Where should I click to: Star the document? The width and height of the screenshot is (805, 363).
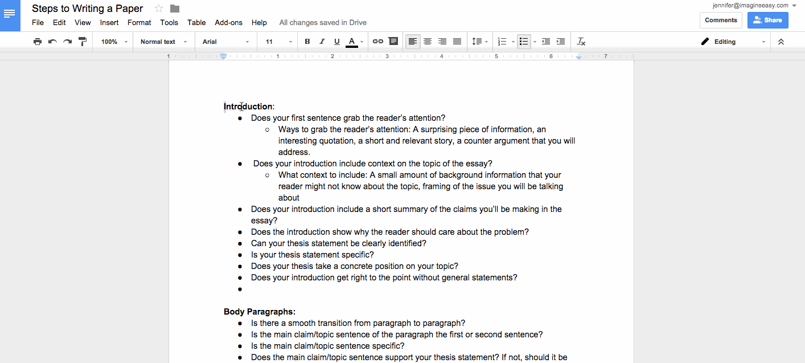pyautogui.click(x=159, y=9)
